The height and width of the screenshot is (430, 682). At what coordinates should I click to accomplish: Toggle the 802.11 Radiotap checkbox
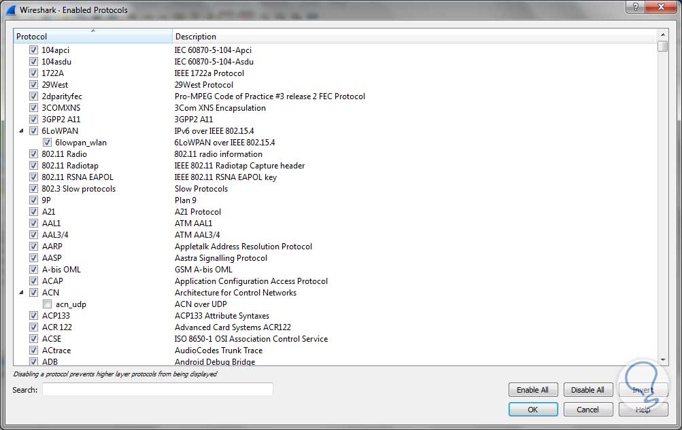pyautogui.click(x=33, y=166)
